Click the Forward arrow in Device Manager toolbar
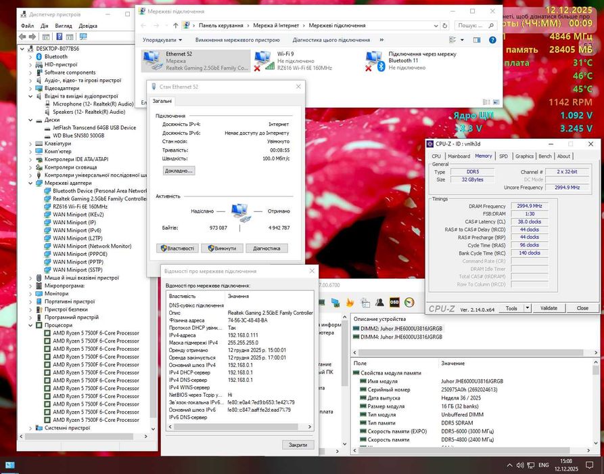This screenshot has width=604, height=474. click(32, 37)
